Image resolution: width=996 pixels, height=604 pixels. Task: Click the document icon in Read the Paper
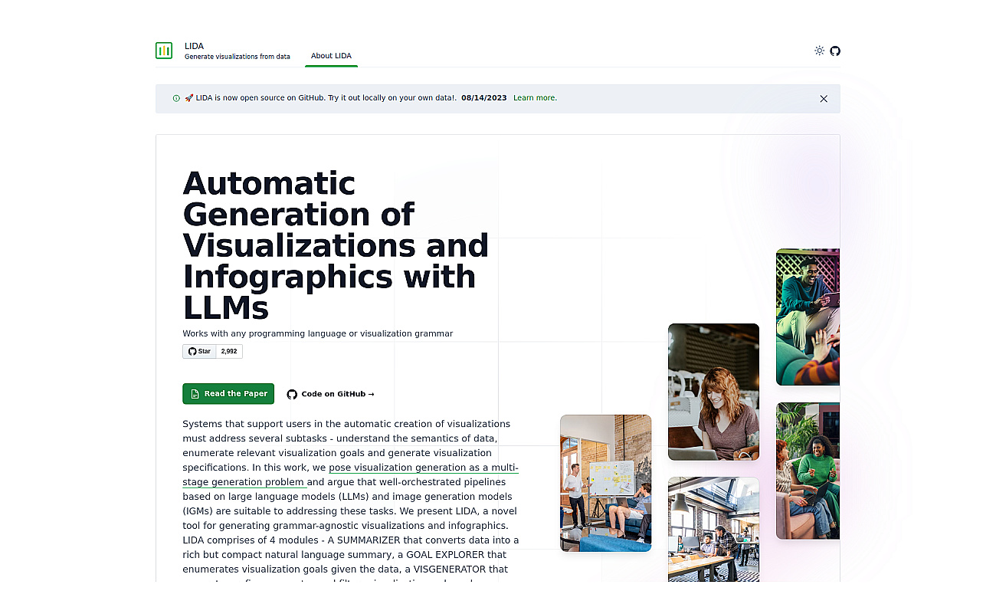[195, 394]
